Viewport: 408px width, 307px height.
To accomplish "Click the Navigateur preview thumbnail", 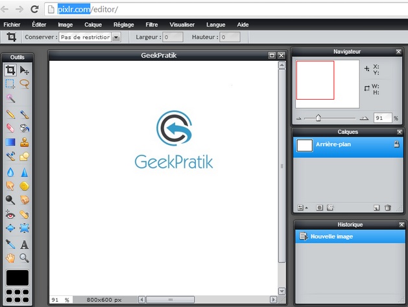I will (x=328, y=84).
